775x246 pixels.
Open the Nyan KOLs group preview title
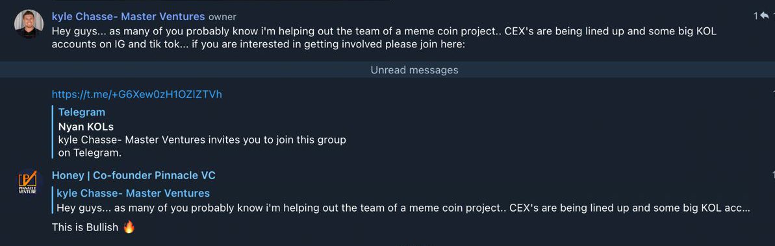(86, 127)
